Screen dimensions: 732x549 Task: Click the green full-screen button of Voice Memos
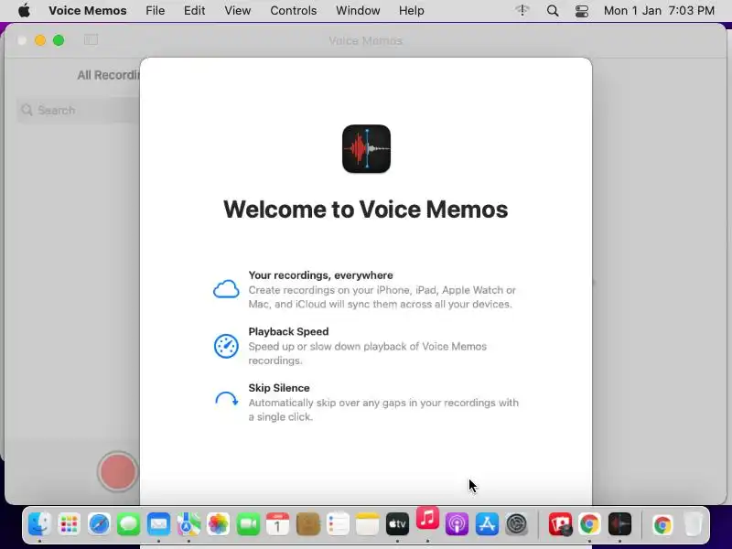pyautogui.click(x=59, y=40)
